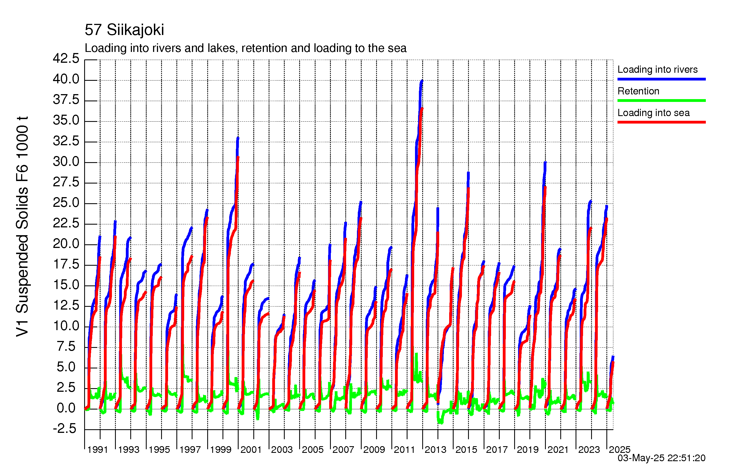
Task: Click the 'Loading into sea' legend label
Action: 653,113
